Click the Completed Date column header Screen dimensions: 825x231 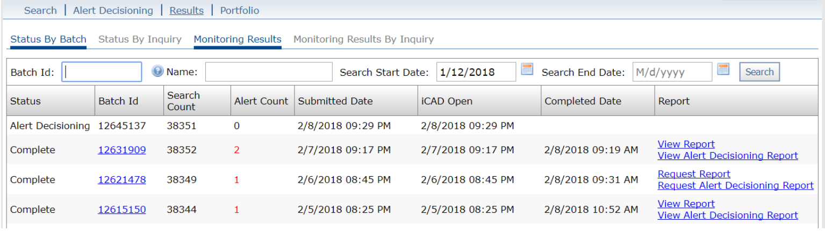(598, 101)
